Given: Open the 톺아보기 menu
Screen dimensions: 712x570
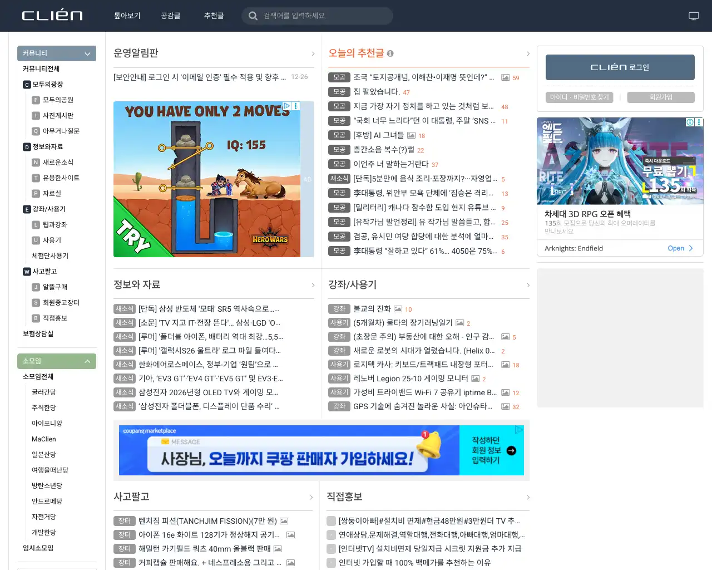Looking at the screenshot, I should point(127,16).
